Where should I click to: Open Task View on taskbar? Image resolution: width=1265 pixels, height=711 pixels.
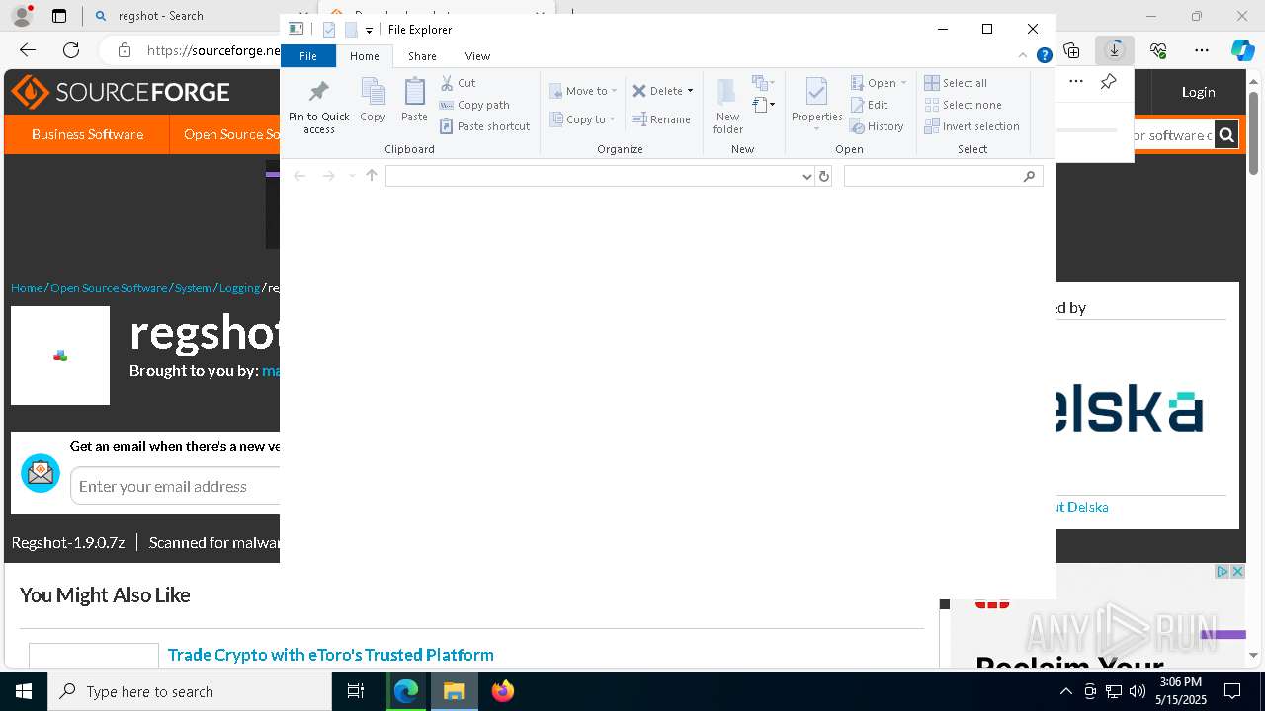click(357, 691)
